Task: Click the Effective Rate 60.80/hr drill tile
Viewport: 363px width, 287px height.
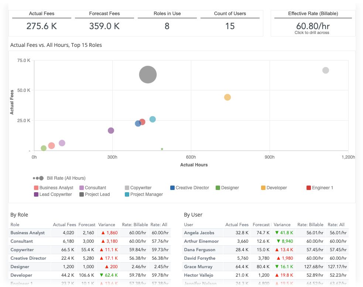Action: click(313, 26)
